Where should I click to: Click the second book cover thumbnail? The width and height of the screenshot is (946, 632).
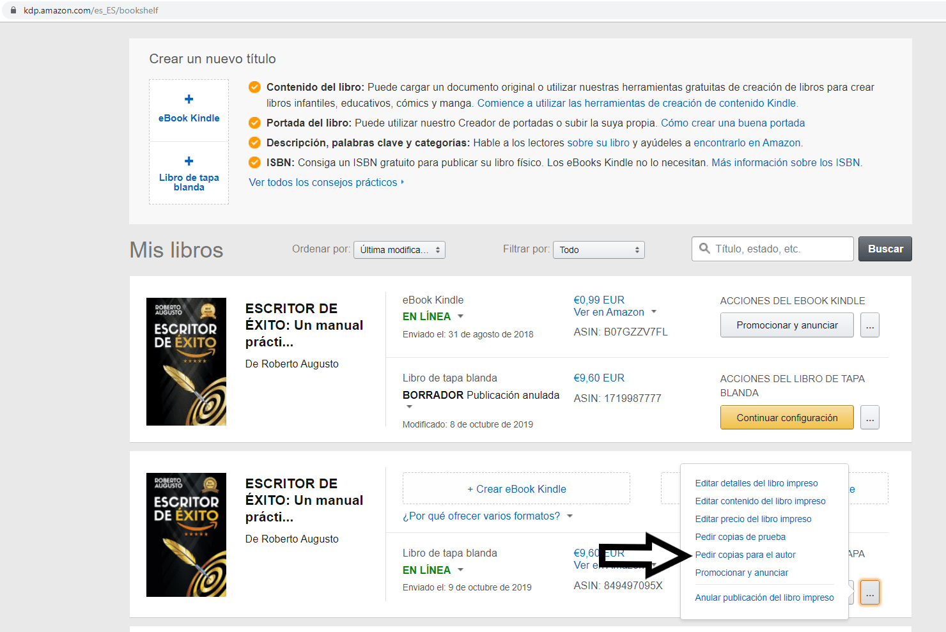pos(186,535)
